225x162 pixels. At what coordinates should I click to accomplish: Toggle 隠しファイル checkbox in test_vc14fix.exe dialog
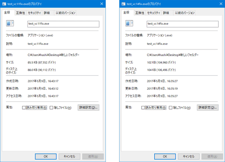click(x=171, y=108)
